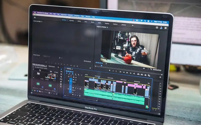Open the Source panel menu icon
The height and width of the screenshot is (125, 201).
(42, 21)
